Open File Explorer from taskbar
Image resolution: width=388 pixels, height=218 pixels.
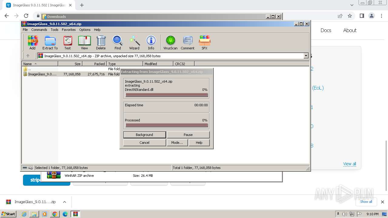coord(34,214)
